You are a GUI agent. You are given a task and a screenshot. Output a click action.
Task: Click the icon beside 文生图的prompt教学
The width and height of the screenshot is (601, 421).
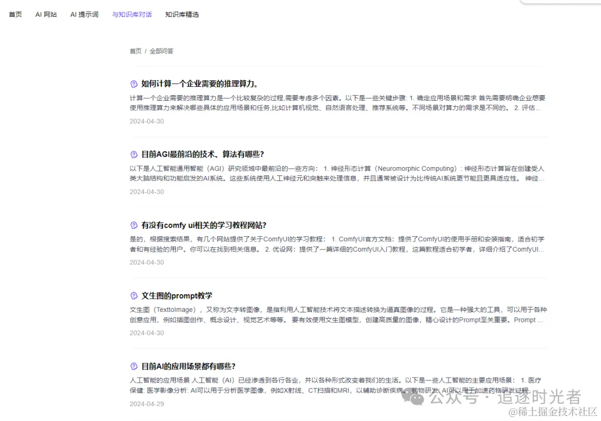click(x=133, y=296)
